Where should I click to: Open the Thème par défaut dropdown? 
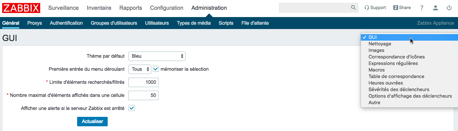[157, 56]
